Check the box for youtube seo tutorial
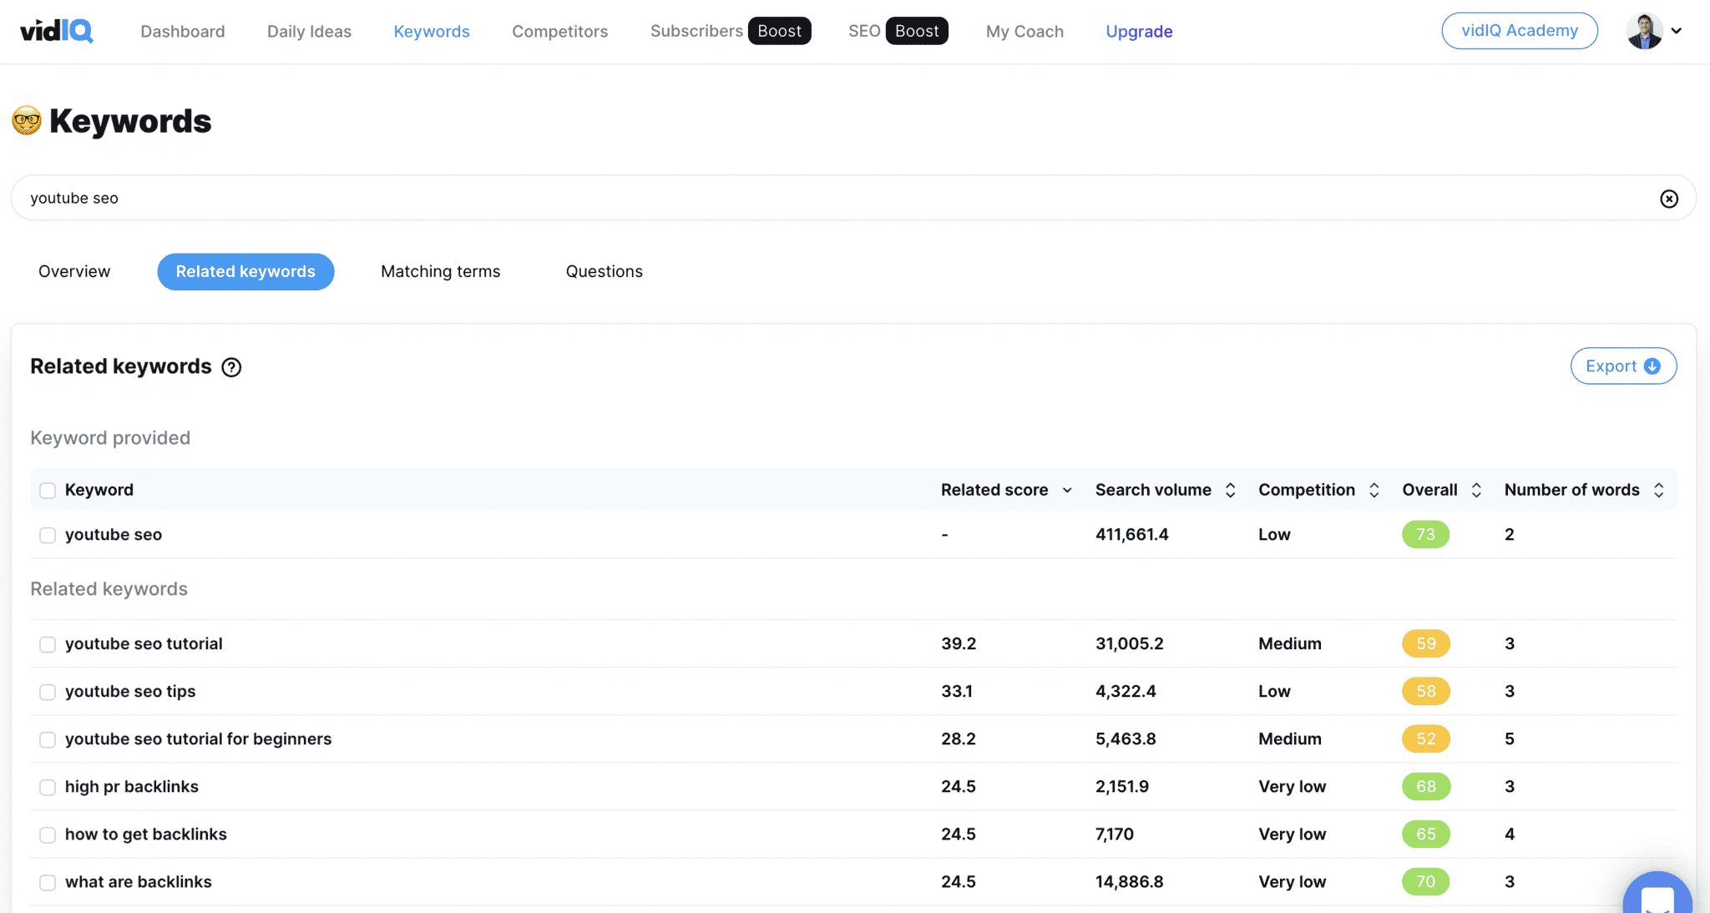Viewport: 1710px width, 913px height. [48, 644]
